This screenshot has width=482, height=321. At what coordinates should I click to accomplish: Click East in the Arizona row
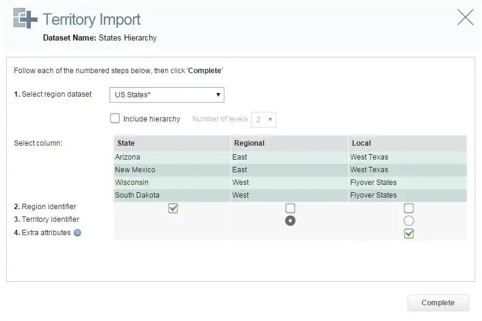tap(290, 157)
